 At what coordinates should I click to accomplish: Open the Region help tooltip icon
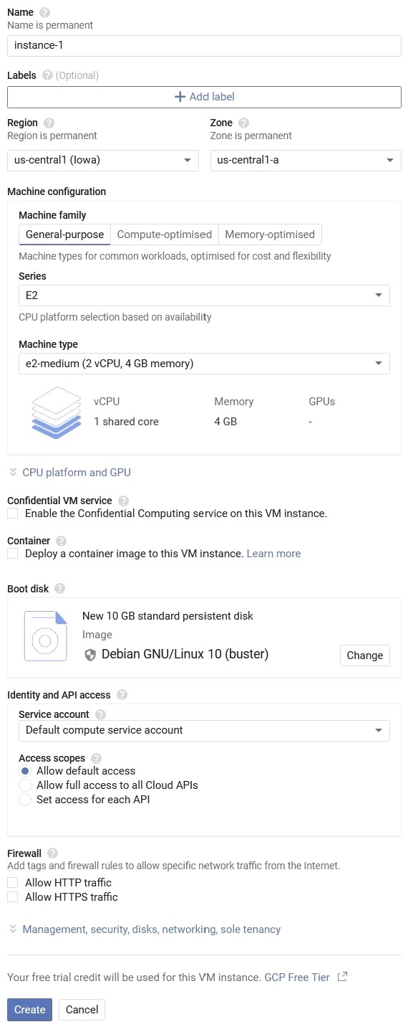click(x=49, y=123)
